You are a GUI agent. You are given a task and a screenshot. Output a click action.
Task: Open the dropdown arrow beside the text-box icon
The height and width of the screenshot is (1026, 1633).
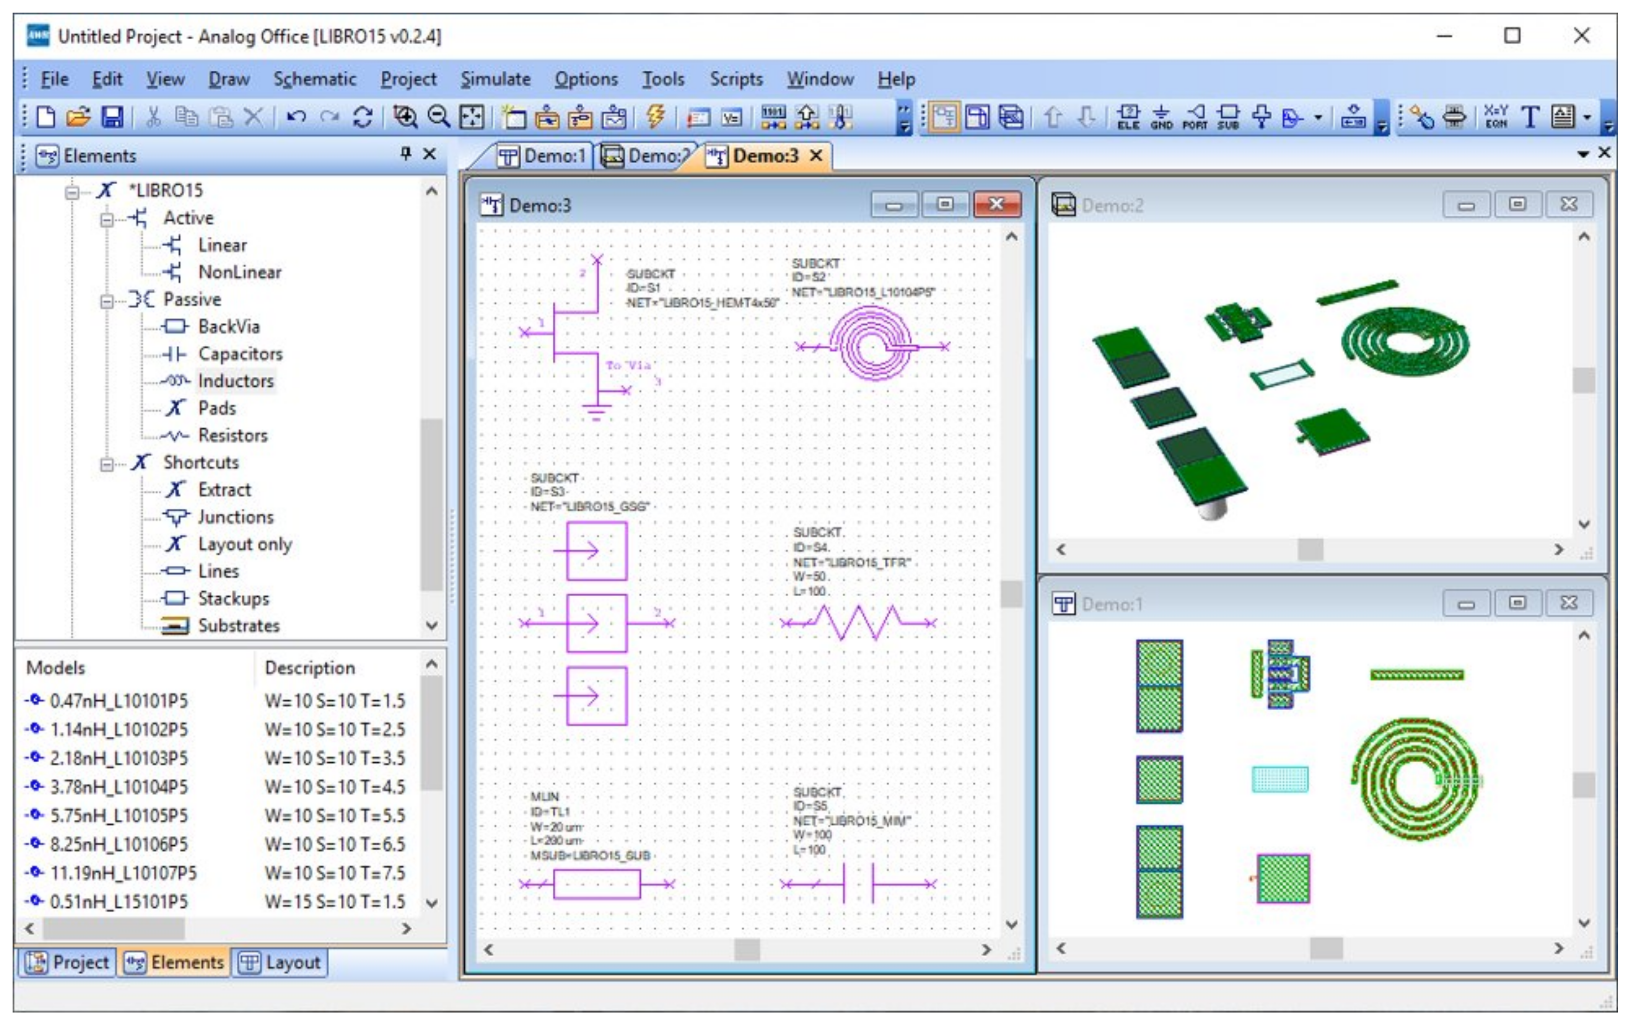click(x=1587, y=117)
